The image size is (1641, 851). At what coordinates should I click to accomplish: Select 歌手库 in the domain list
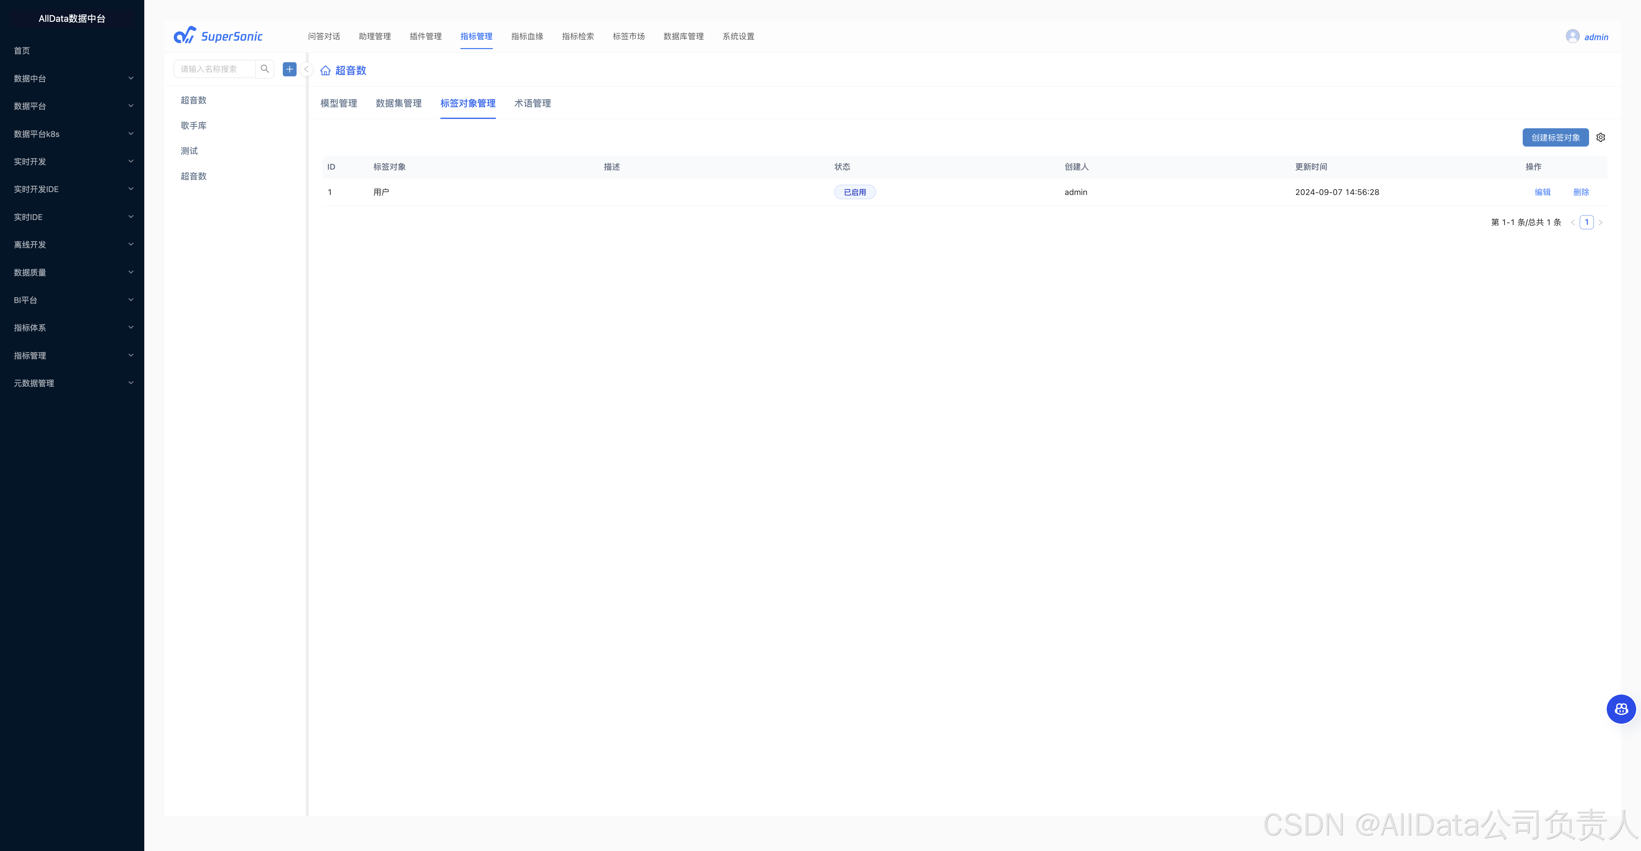[x=194, y=125]
